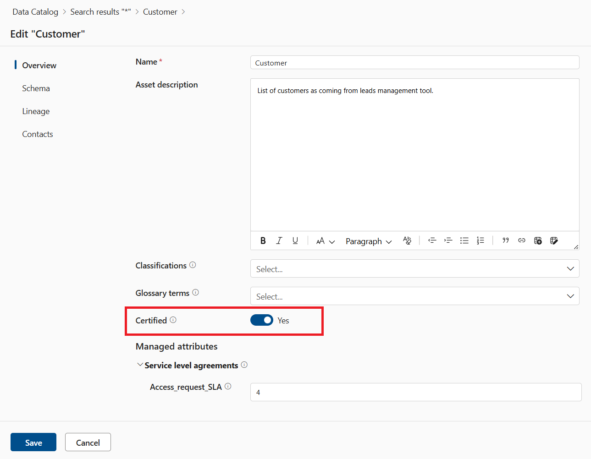Decrease indent in the description editor
Image resolution: width=591 pixels, height=459 pixels.
tap(432, 240)
